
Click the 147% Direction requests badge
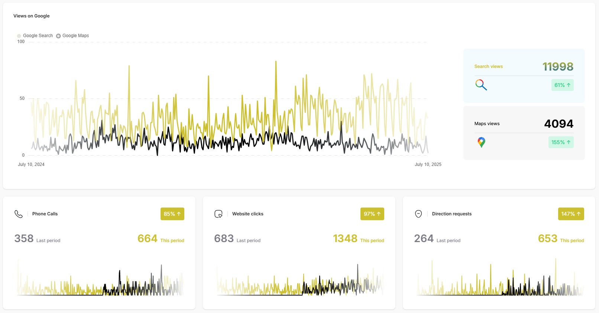click(x=571, y=214)
